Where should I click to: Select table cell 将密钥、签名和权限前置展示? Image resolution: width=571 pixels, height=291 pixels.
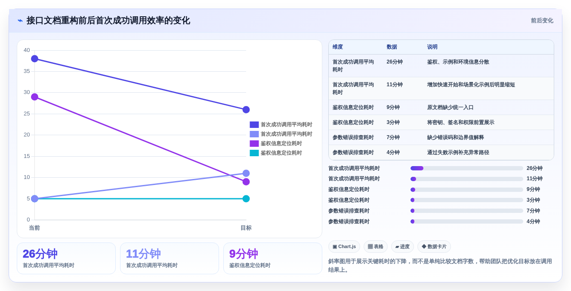pos(461,122)
